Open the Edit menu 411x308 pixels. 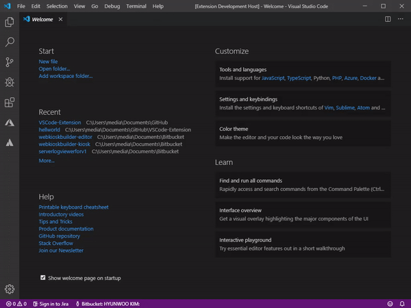[x=36, y=6]
